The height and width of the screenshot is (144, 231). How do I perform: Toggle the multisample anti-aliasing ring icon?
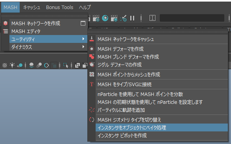click(46, 65)
